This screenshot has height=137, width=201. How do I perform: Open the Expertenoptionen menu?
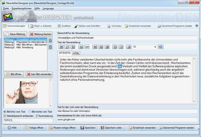22,8
